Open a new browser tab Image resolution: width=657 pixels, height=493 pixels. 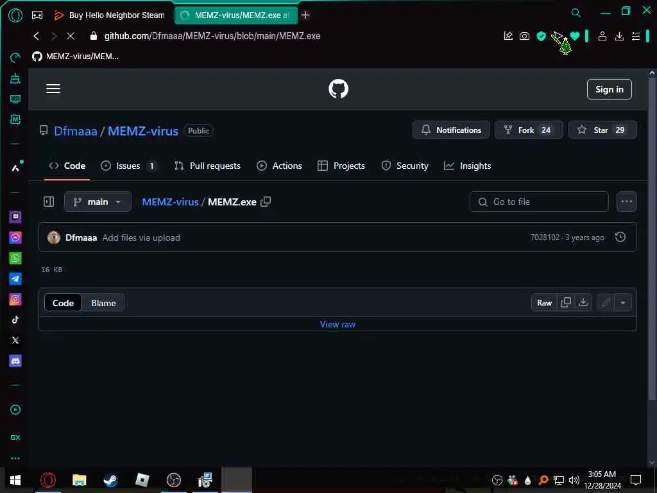305,15
